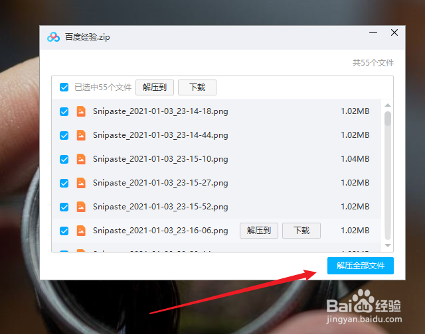Click image file icon for Snipaste_2021-01-03_23-16-06.png
Screen dimensions: 425x334
[x=81, y=231]
